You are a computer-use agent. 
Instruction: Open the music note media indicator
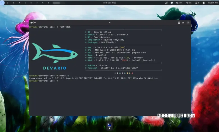(166, 3)
